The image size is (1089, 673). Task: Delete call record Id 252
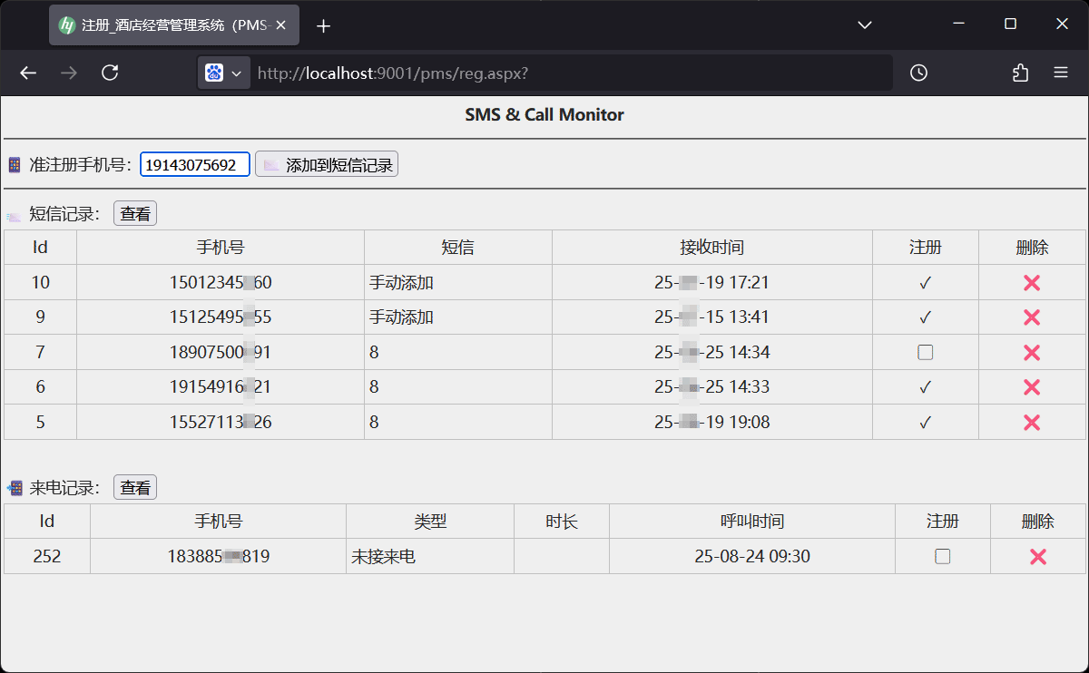point(1037,557)
